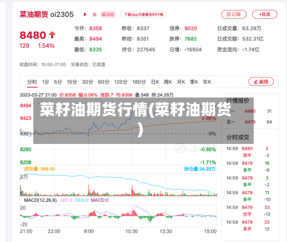Switch to the 年K chart tab
The image size is (287, 242).
coord(207,82)
